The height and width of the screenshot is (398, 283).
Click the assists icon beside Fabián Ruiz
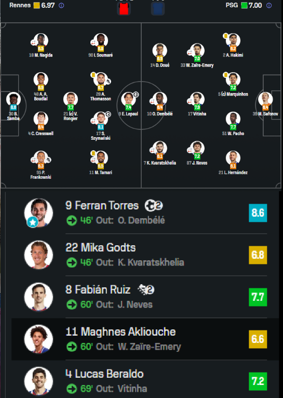[x=146, y=290]
